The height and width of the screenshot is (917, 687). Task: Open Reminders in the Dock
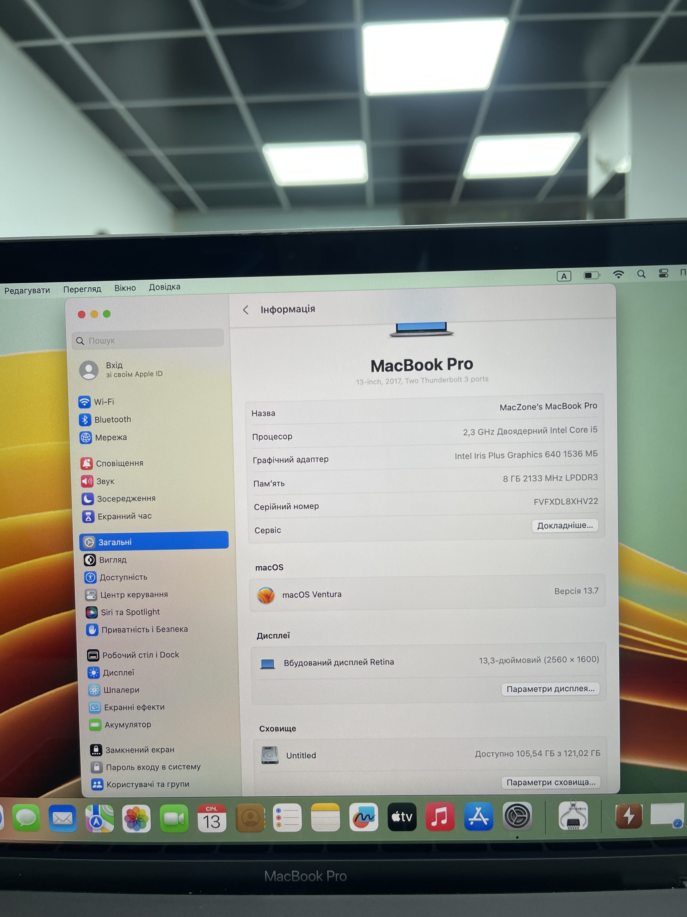click(287, 817)
